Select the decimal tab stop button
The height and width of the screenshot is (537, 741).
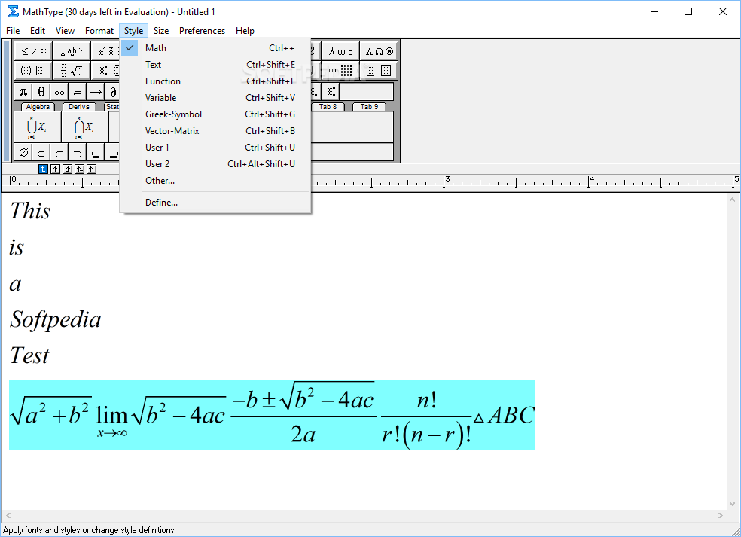click(91, 169)
